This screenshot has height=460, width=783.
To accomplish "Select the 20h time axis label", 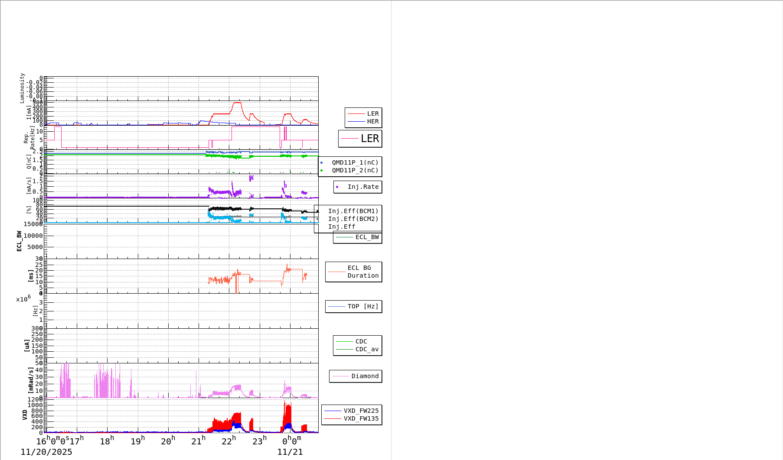I will click(x=168, y=441).
